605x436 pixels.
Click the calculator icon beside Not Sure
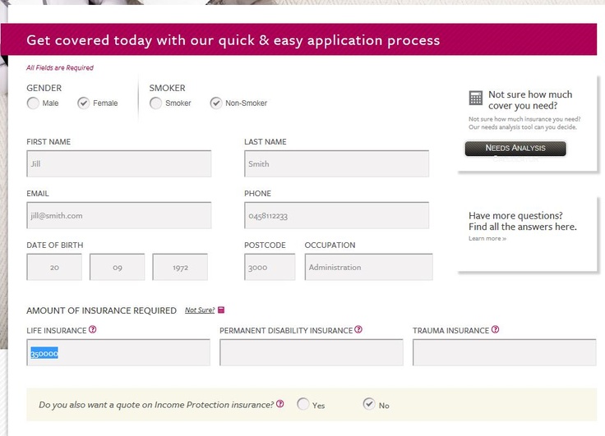221,310
